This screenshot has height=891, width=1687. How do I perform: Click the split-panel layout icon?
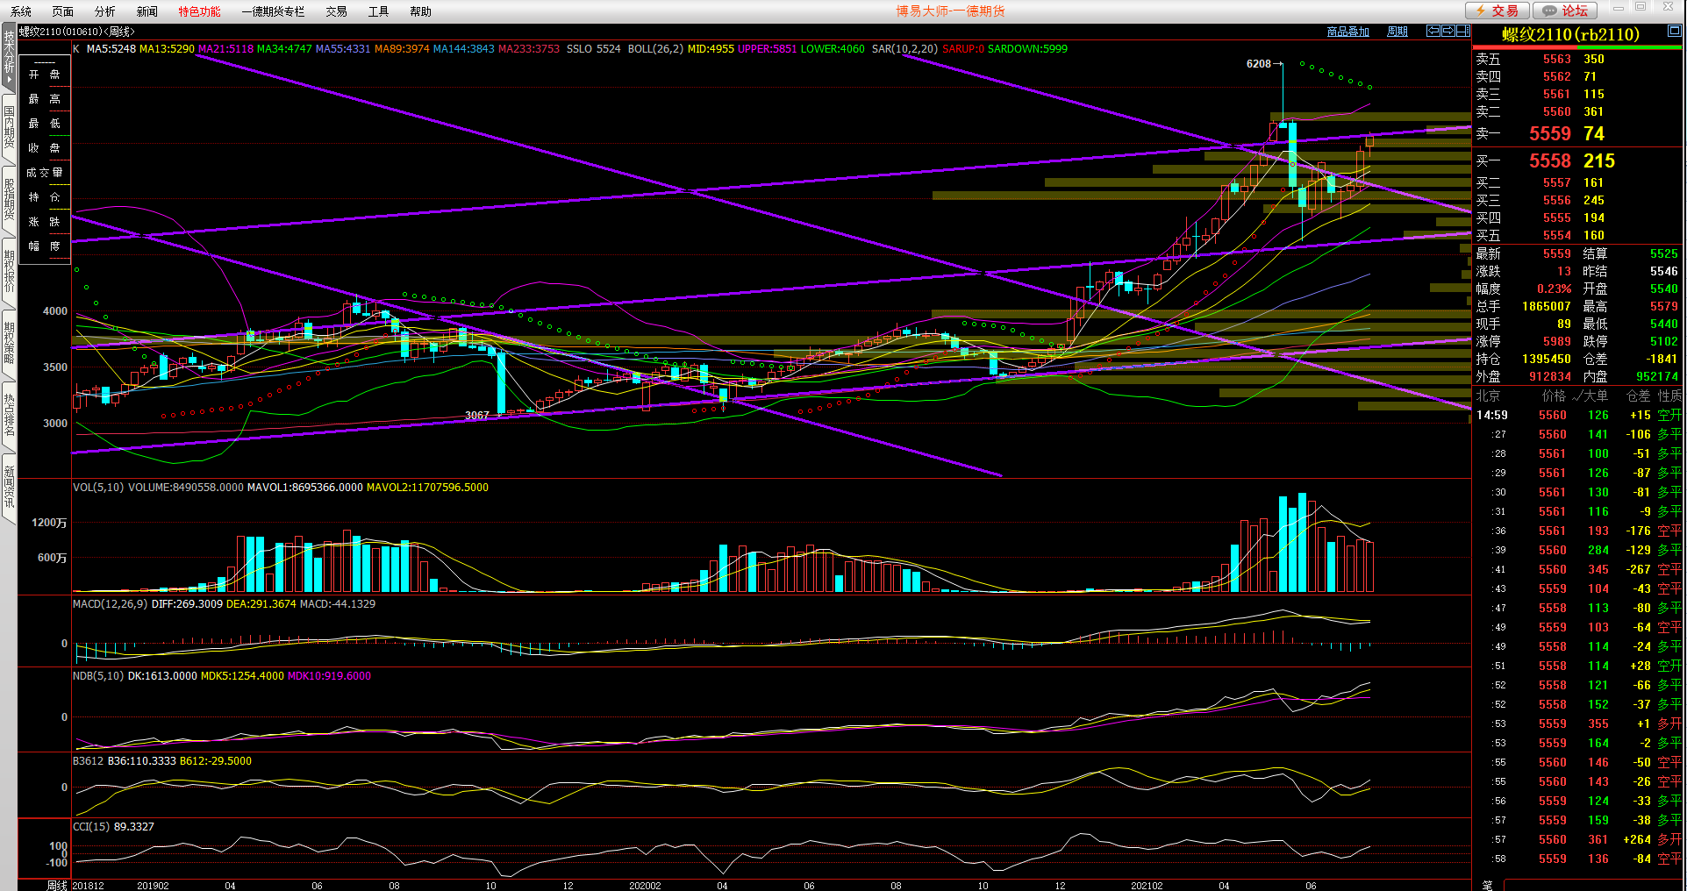click(x=1462, y=31)
